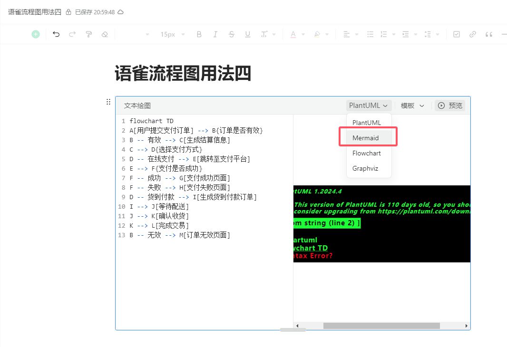This screenshot has height=347, width=507.
Task: Expand the highlight color picker arrow
Action: (x=327, y=34)
